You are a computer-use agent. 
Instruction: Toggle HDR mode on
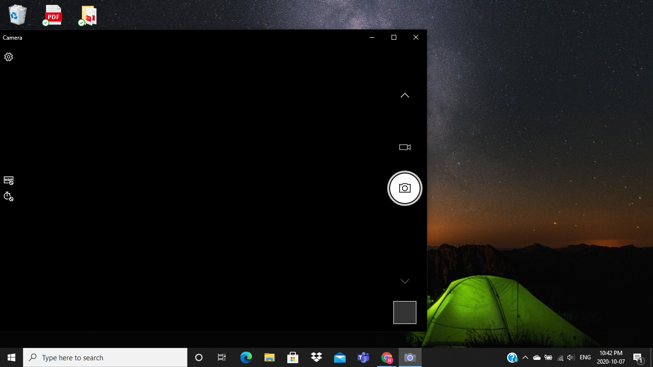click(8, 180)
